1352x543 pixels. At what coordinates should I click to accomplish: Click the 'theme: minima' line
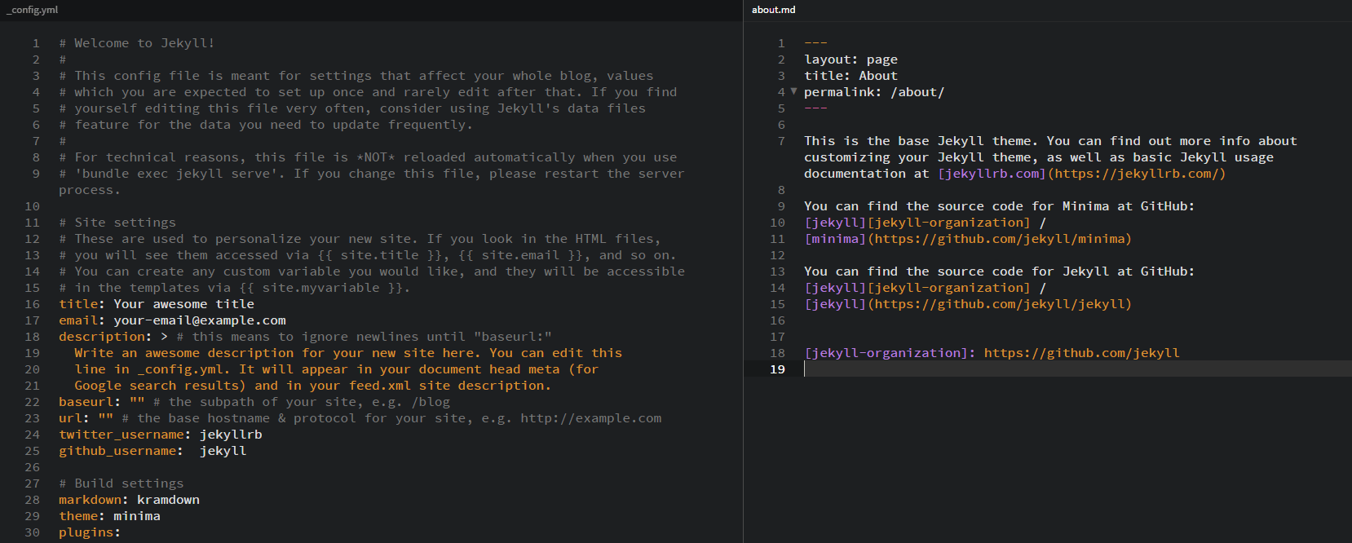[x=109, y=516]
